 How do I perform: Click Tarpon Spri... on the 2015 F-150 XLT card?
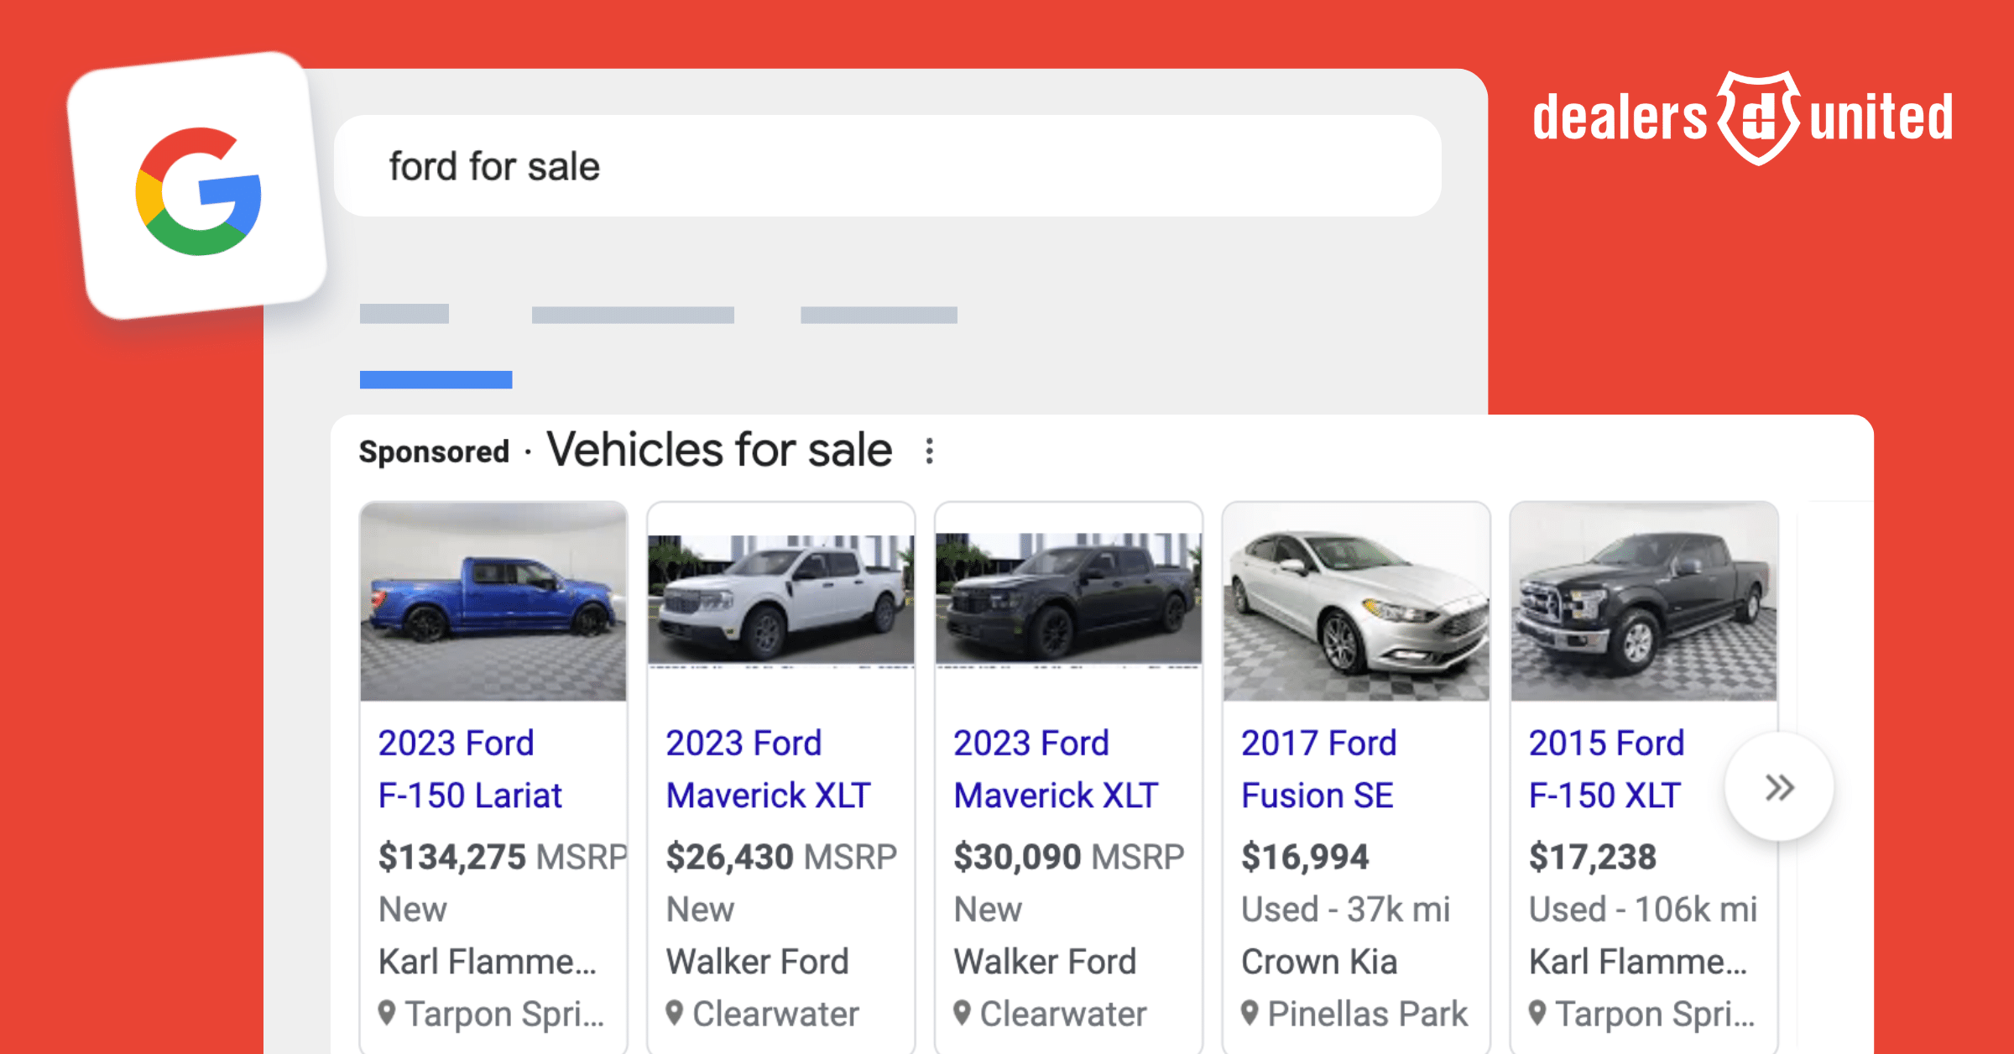[1656, 1014]
